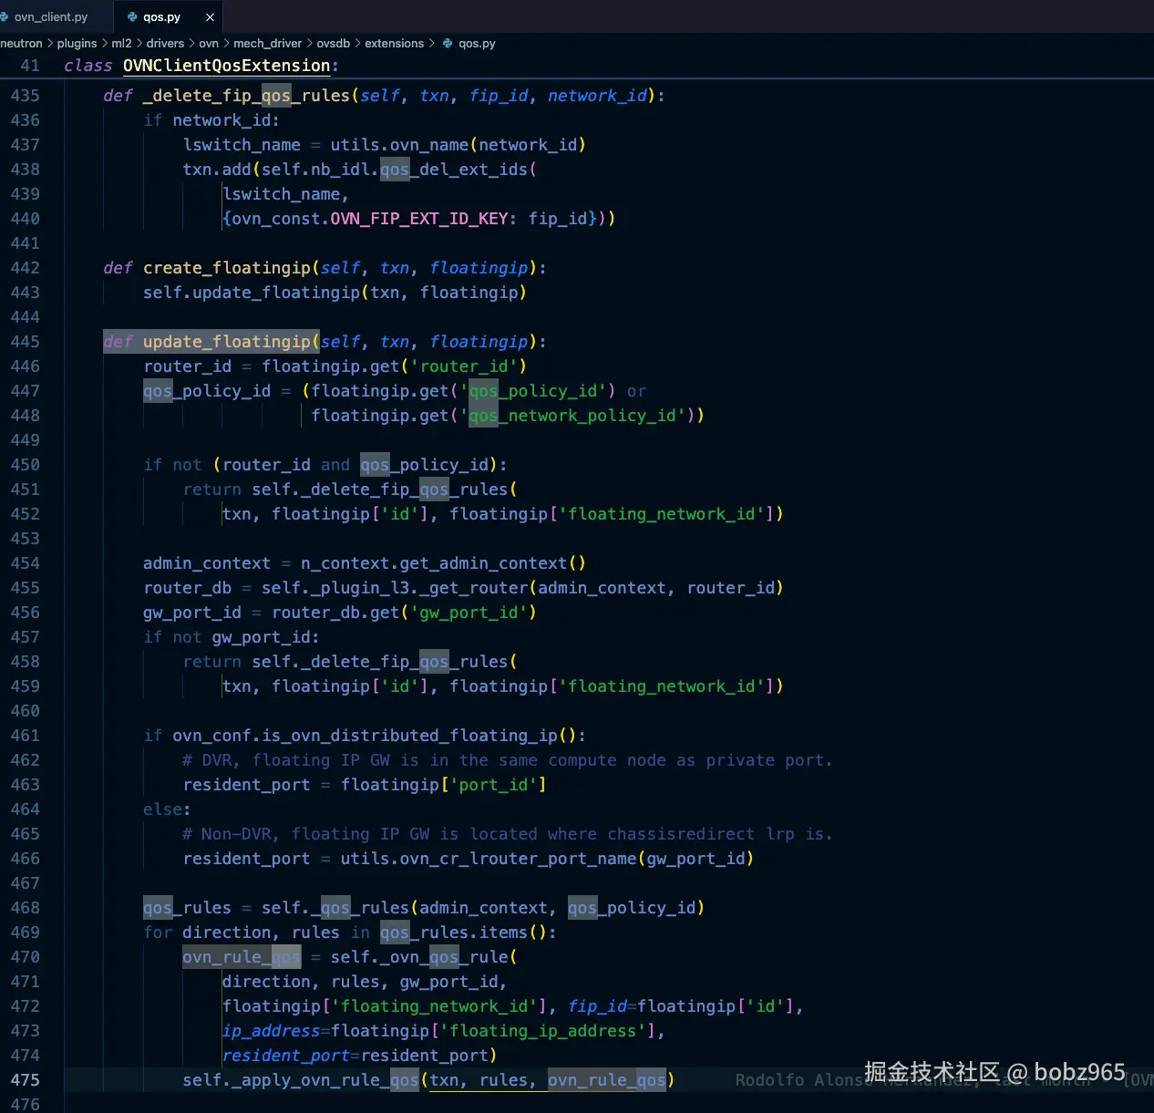The width and height of the screenshot is (1154, 1113).
Task: Click resident_port keyword on line 474
Action: 286,1056
